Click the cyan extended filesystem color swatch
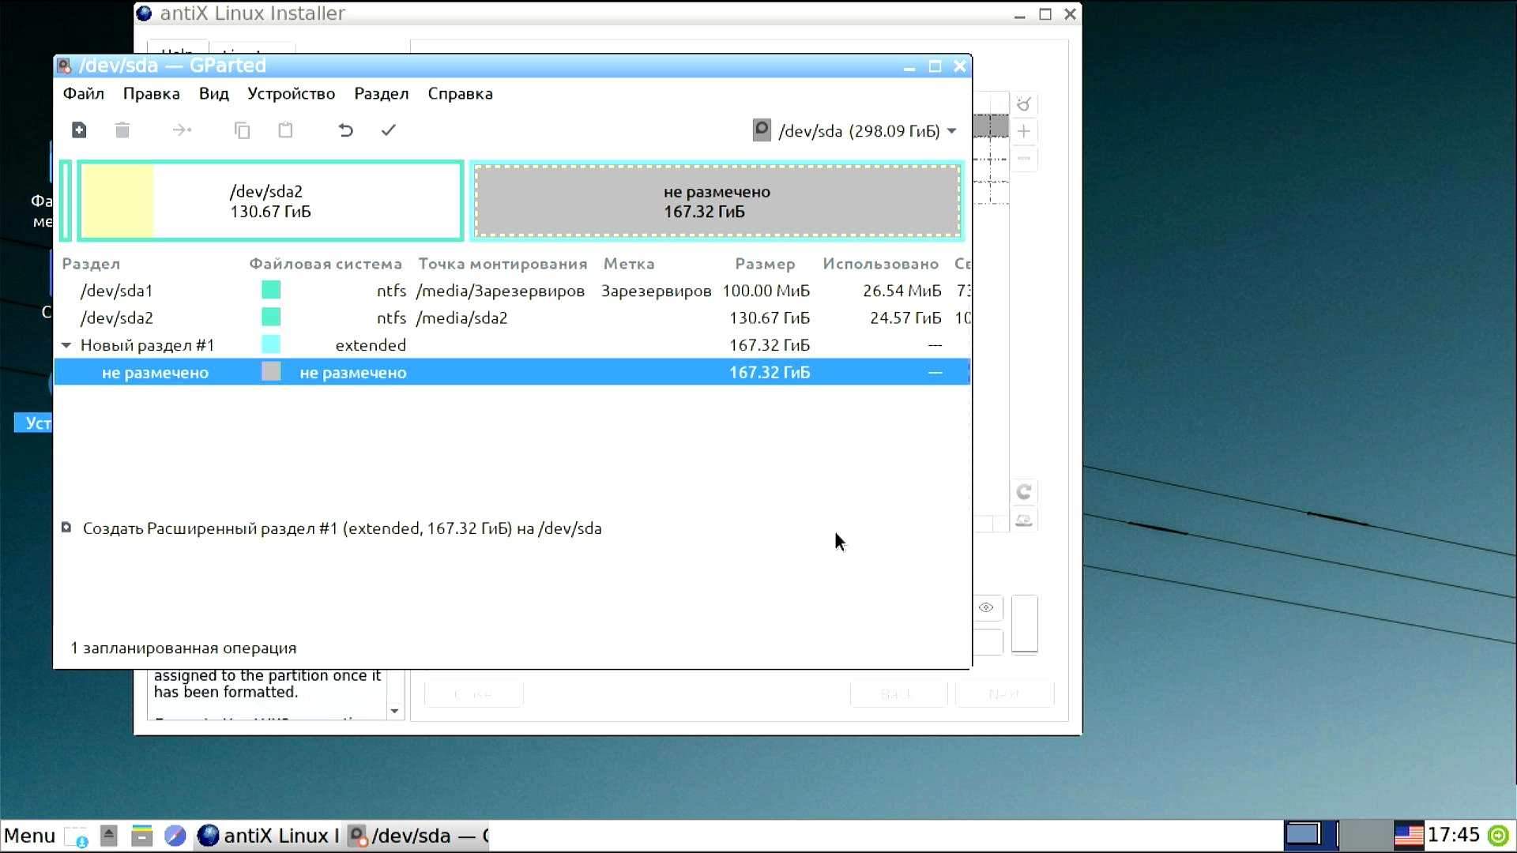 coord(271,344)
